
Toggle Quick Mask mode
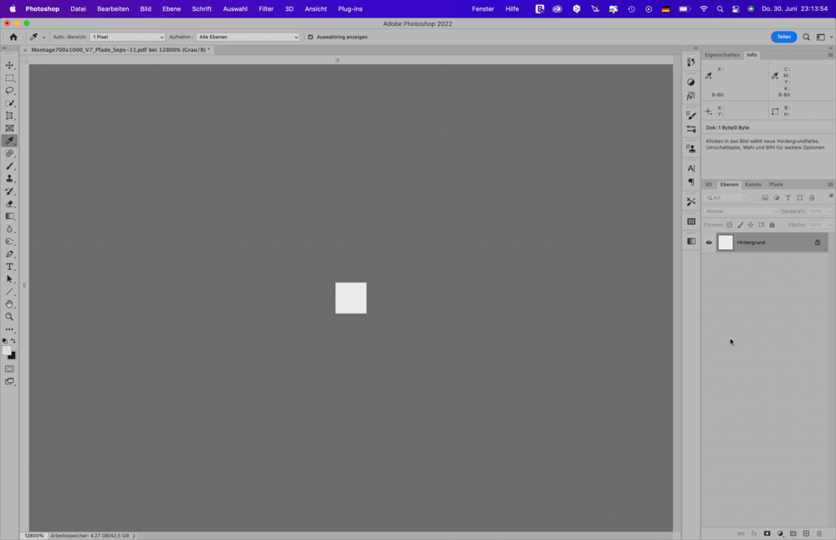pos(9,369)
